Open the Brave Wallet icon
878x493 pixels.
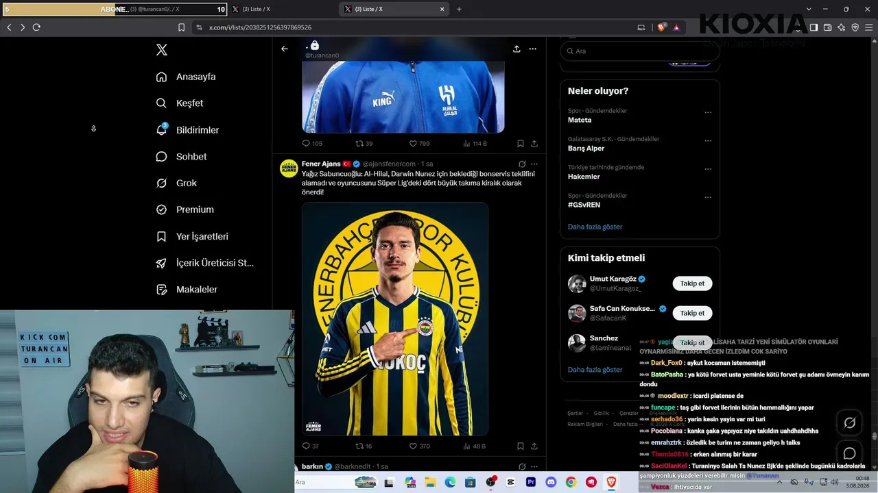click(x=828, y=27)
